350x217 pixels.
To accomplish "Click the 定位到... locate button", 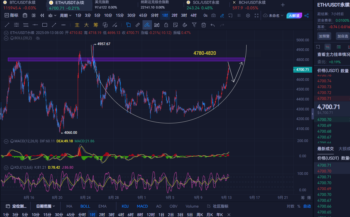I will [x=16, y=206].
